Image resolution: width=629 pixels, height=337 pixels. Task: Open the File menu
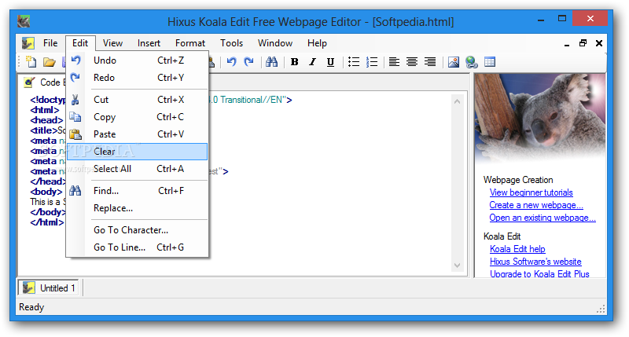click(x=50, y=43)
